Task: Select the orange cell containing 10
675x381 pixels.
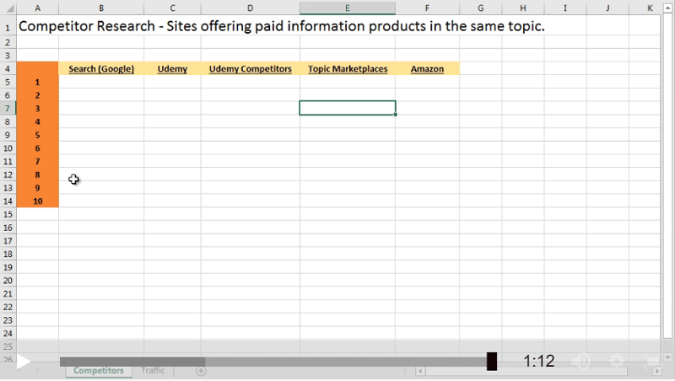Action: [37, 201]
